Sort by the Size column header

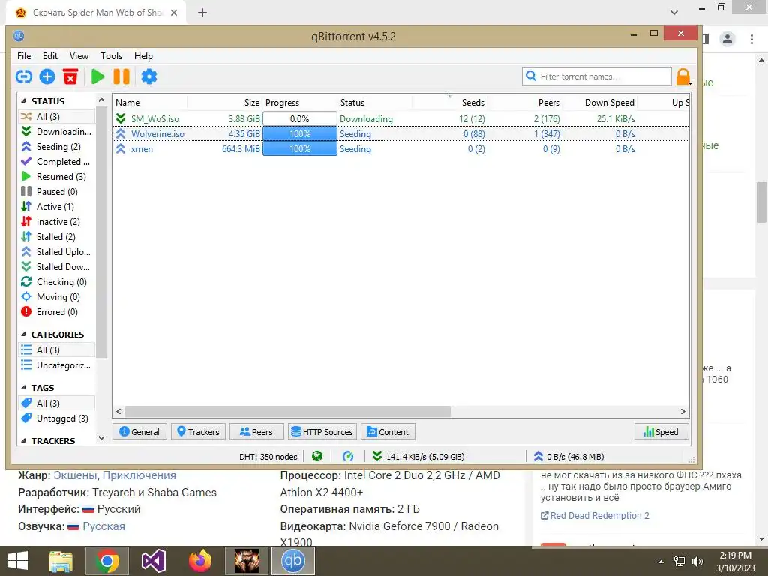click(x=225, y=102)
